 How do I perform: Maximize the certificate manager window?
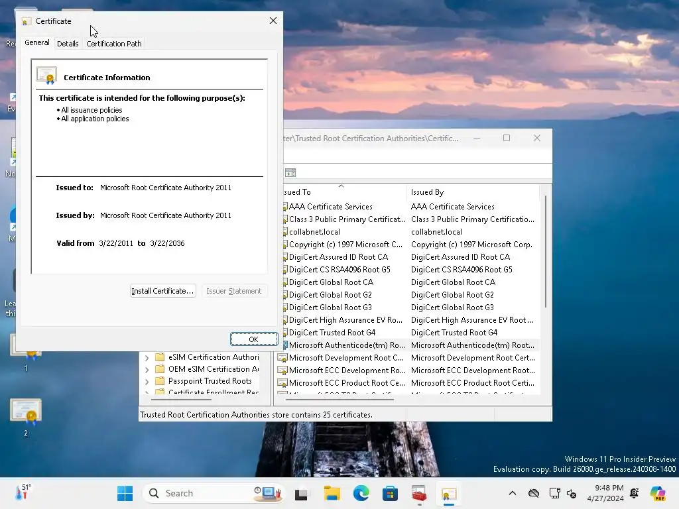(x=506, y=138)
